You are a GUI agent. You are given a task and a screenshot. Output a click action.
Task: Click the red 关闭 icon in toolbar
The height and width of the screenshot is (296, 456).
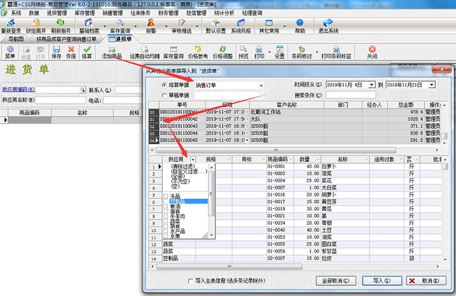(x=372, y=49)
